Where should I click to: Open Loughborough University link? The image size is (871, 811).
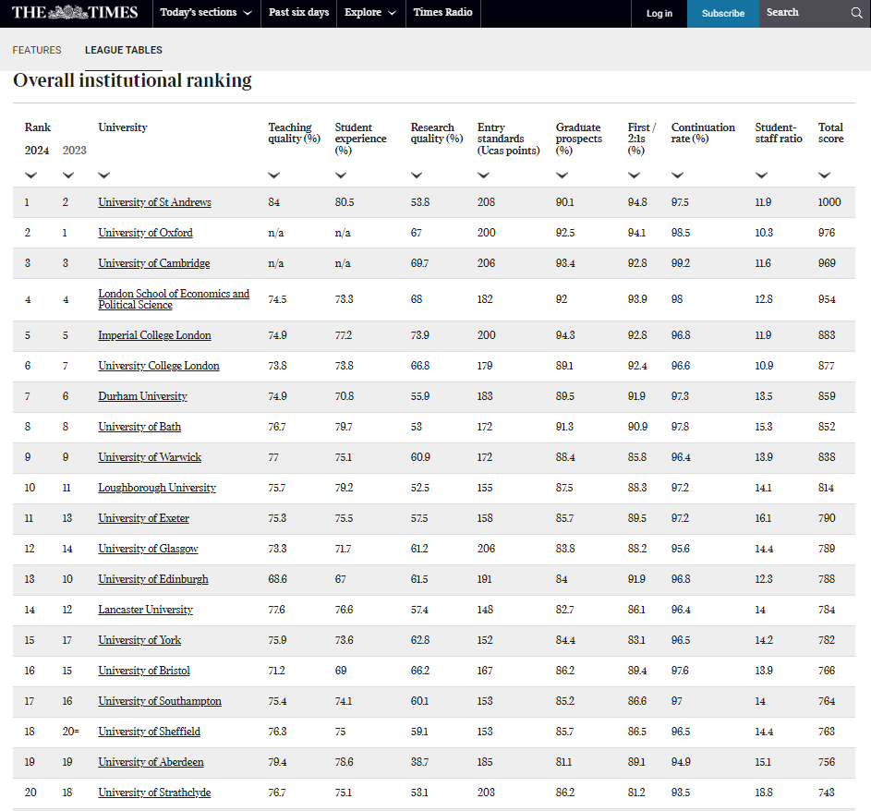coord(157,488)
